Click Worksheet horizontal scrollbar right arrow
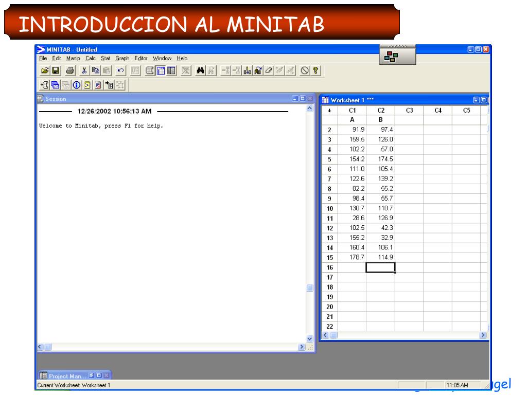The width and height of the screenshot is (527, 395). coord(483,335)
